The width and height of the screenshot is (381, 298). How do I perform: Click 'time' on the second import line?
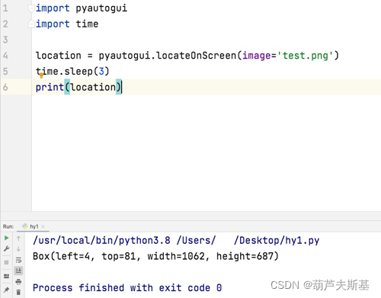87,24
